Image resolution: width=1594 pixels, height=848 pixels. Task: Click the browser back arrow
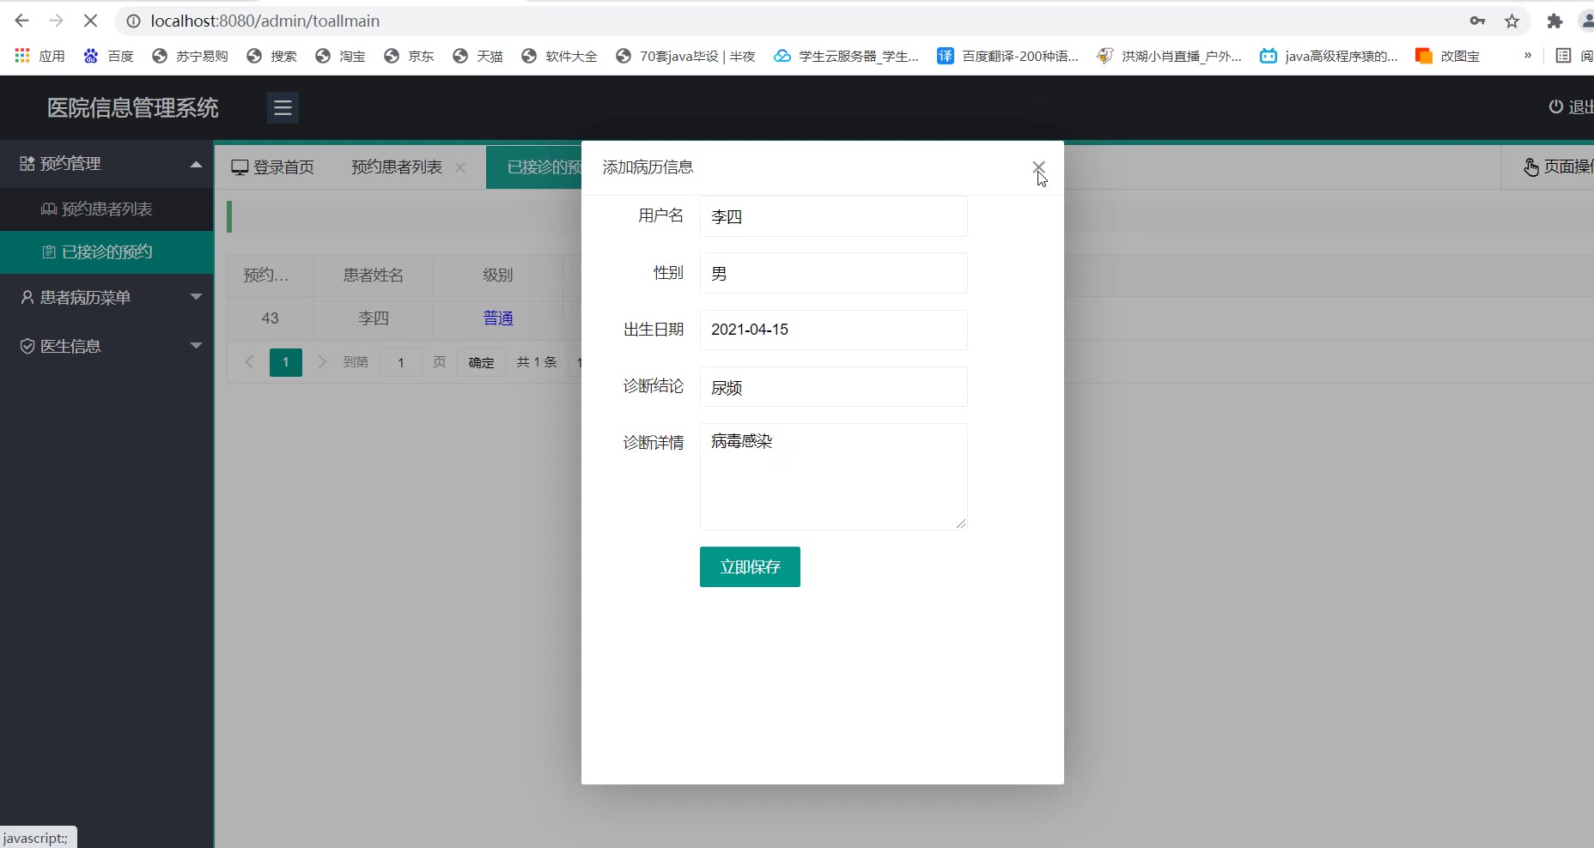click(x=22, y=21)
